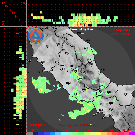
Task: Click the MC city label
Action: point(86,49)
